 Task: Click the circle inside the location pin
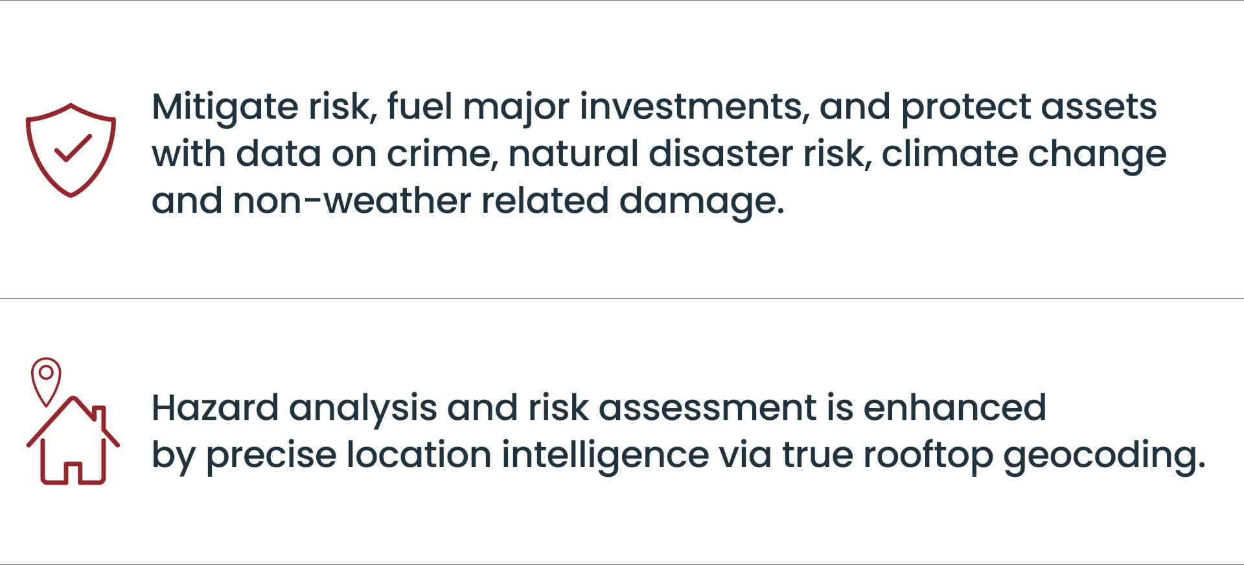click(46, 373)
